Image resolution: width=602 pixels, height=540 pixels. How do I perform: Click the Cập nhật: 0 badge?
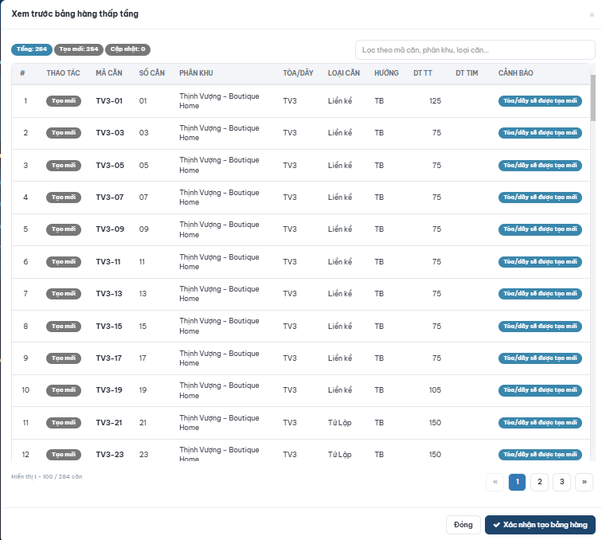(x=128, y=49)
